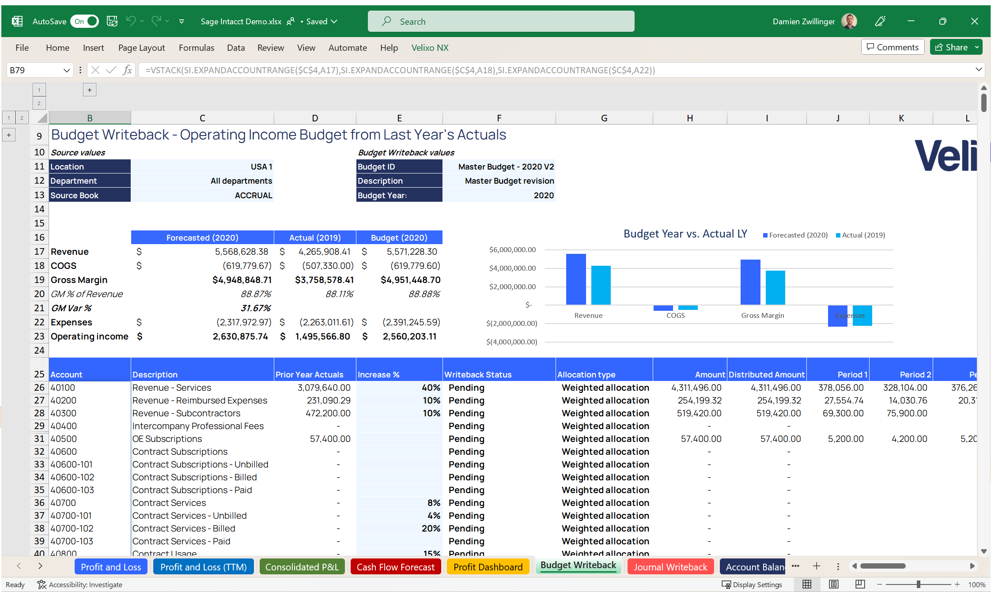Open the Consolidated P&L sheet tab
991x592 pixels.
coord(302,567)
